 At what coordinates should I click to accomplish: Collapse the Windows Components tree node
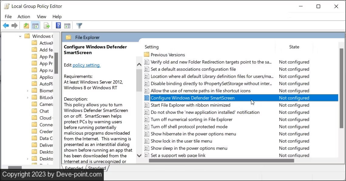click(20, 36)
